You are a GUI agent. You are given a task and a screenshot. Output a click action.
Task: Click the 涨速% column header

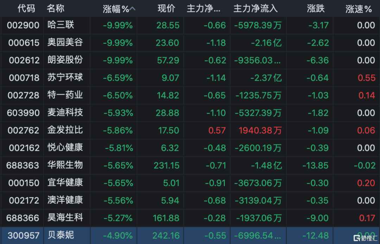tap(359, 9)
